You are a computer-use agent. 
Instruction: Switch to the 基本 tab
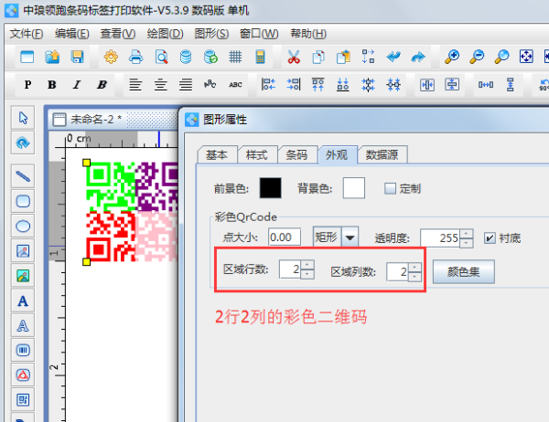217,155
